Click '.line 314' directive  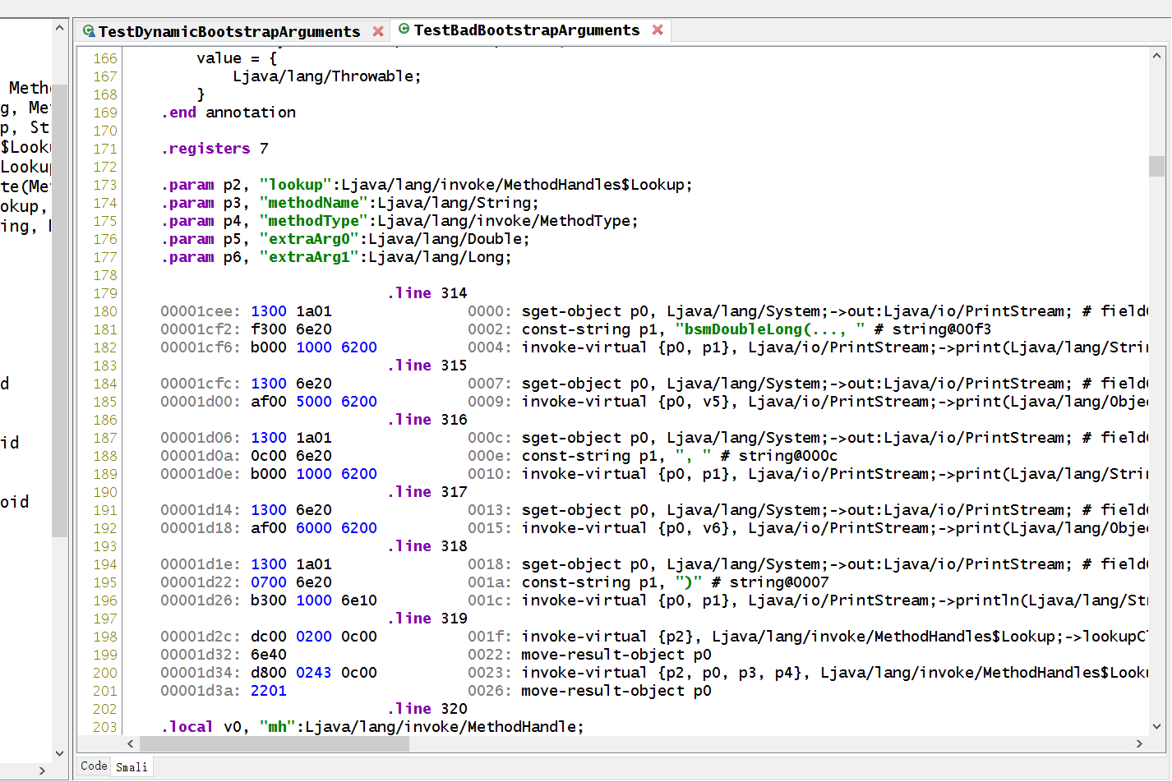tap(427, 293)
